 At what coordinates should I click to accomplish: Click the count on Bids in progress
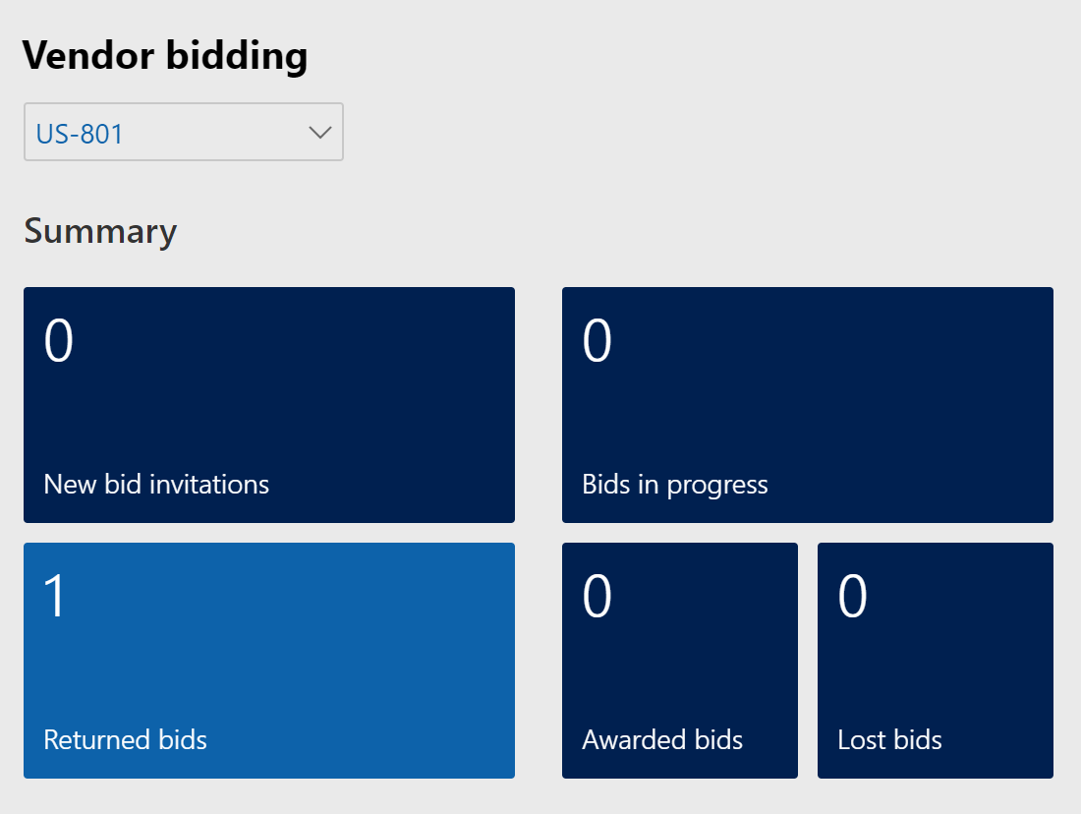pyautogui.click(x=597, y=342)
